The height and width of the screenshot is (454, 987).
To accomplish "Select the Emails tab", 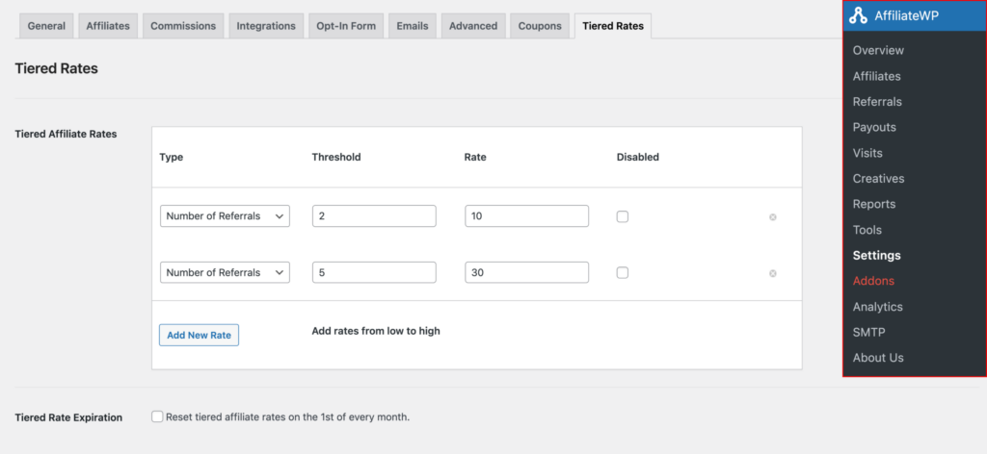I will pos(413,26).
